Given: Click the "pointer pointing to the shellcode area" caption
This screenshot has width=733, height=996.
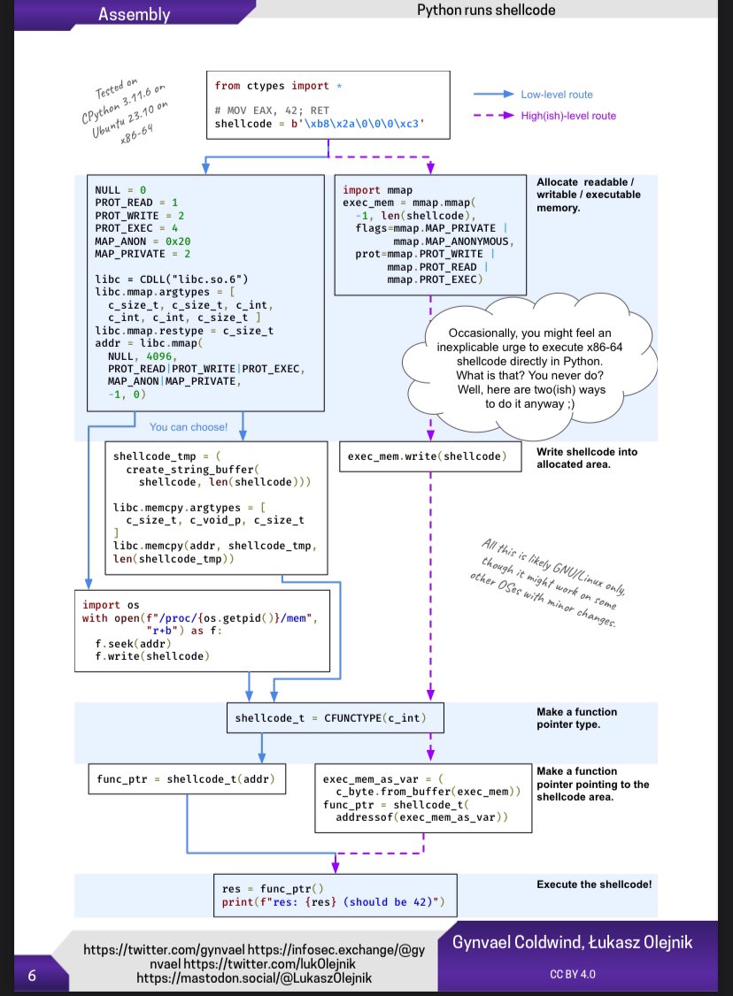Looking at the screenshot, I should [592, 784].
